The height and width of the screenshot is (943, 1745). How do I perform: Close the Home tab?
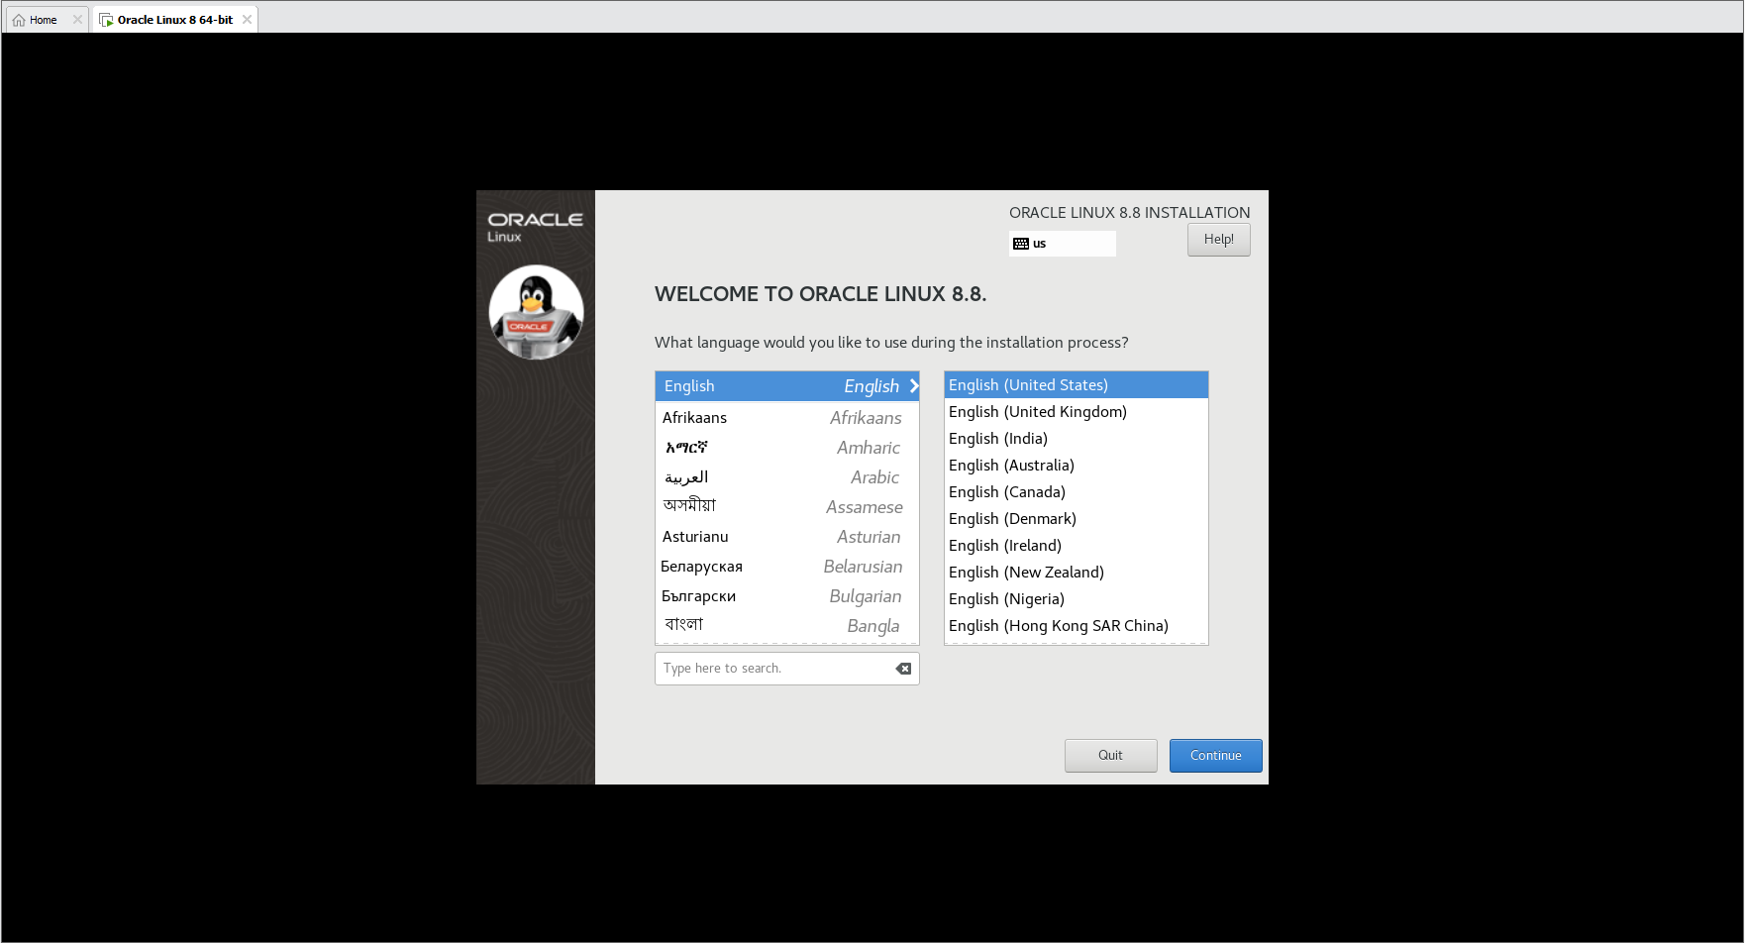(x=77, y=20)
